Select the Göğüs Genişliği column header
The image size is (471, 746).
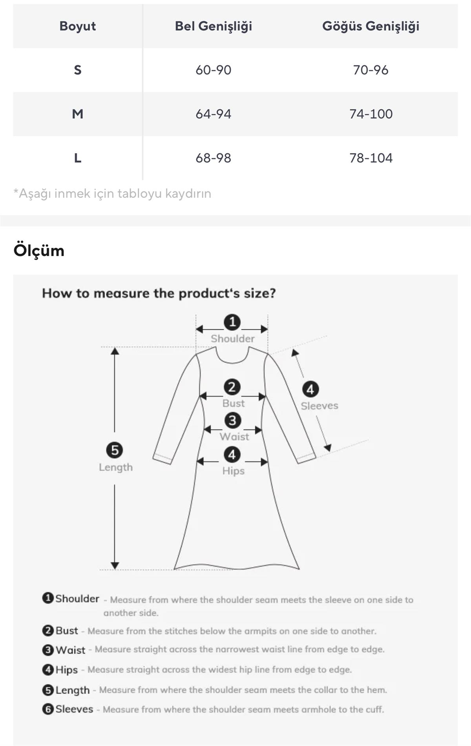tap(371, 26)
